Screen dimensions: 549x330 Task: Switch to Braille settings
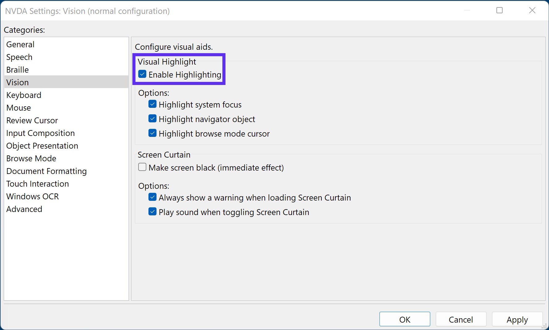pos(17,70)
